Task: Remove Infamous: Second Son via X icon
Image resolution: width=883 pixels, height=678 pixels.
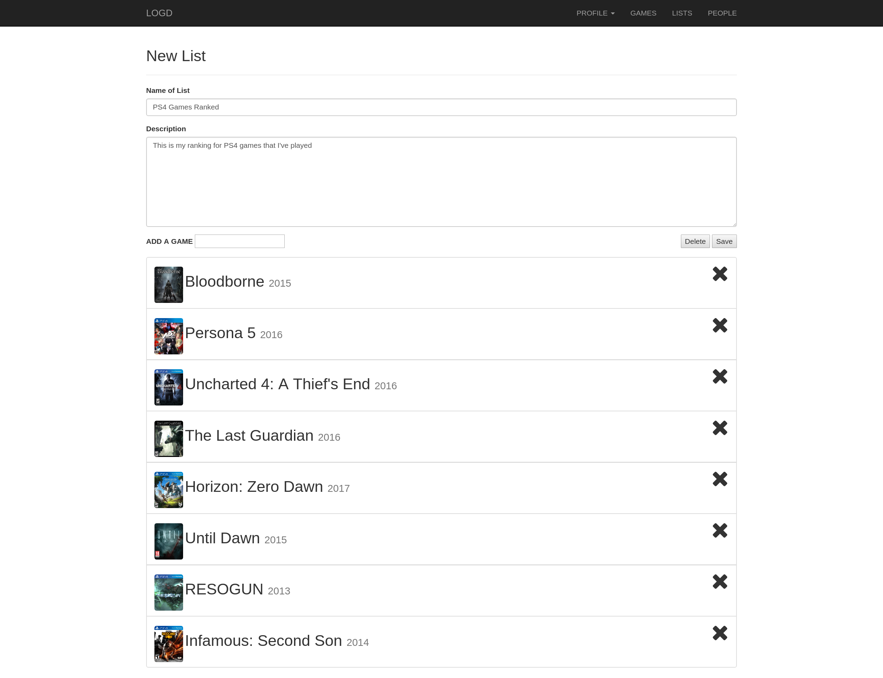Action: click(720, 633)
